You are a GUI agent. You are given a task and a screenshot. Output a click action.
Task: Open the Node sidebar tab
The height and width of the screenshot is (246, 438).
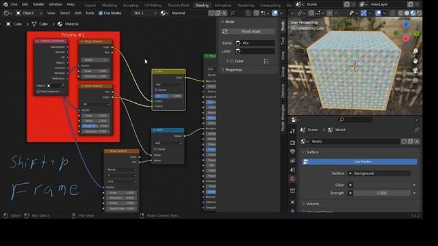[283, 26]
